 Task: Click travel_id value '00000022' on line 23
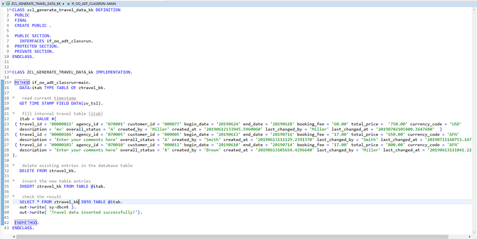coord(61,124)
